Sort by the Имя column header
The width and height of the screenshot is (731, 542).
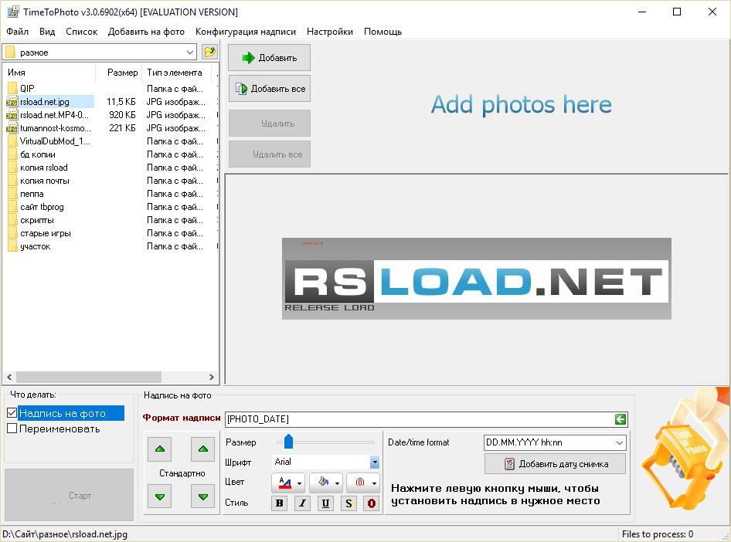coord(49,72)
